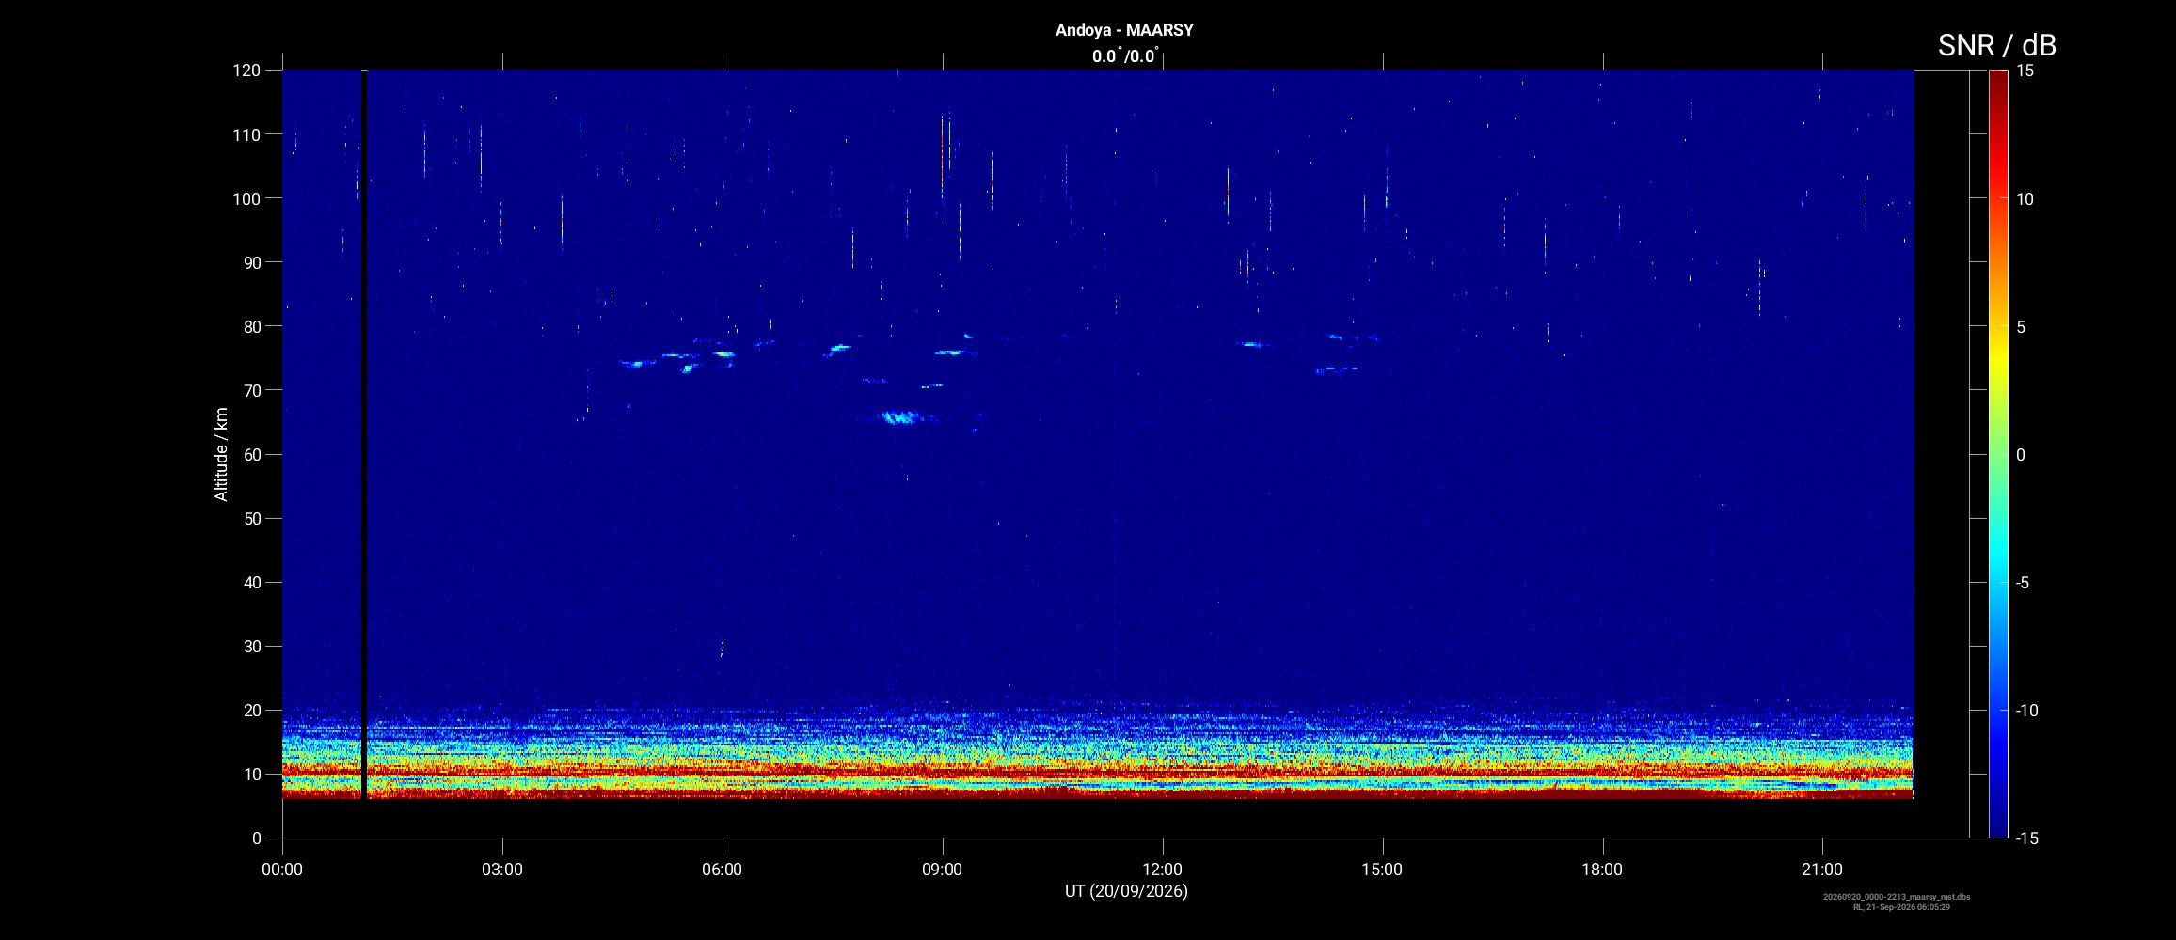Viewport: 2176px width, 940px height.
Task: Click the "15" label on the SNR colorbar
Action: pos(2025,70)
